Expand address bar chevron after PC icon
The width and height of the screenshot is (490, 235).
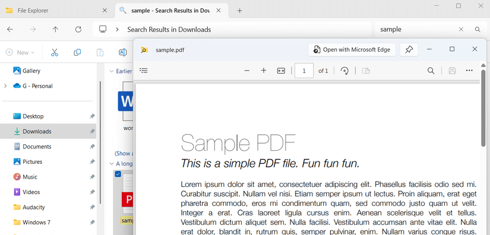click(117, 30)
